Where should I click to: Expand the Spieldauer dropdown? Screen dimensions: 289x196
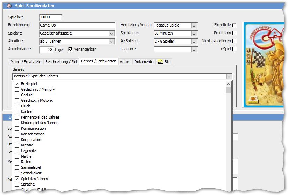point(194,34)
